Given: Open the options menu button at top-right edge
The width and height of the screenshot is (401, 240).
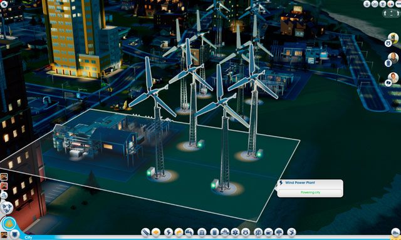Looking at the screenshot, I should 398,4.
